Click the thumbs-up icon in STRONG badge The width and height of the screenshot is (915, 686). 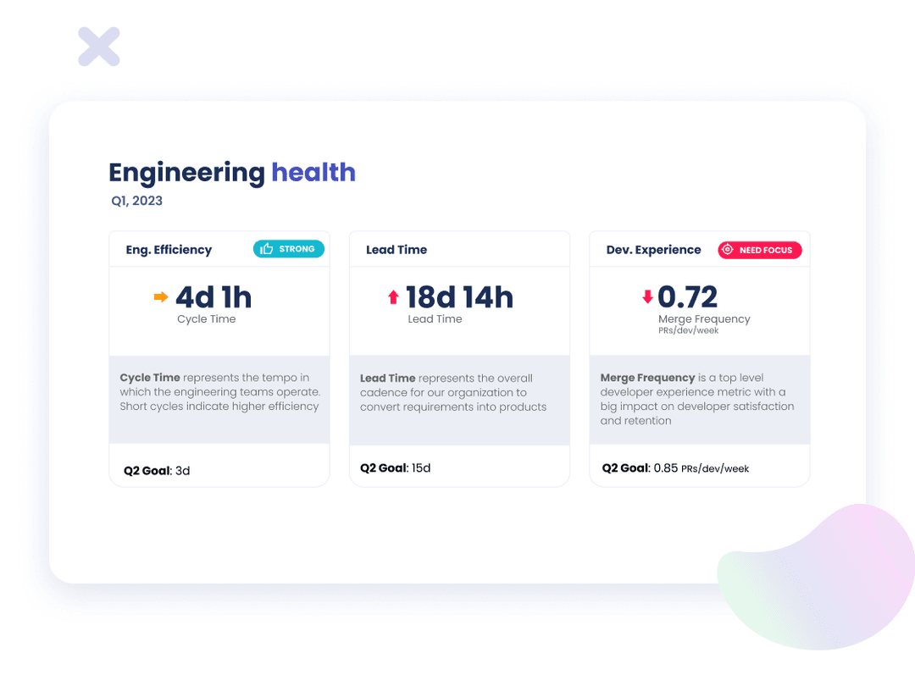(x=267, y=249)
